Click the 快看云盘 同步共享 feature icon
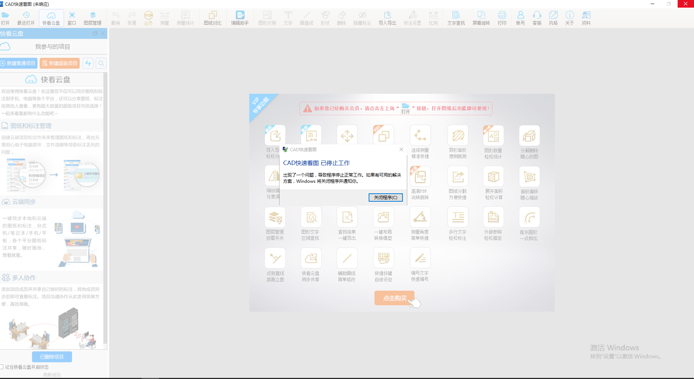The width and height of the screenshot is (694, 379). tap(311, 258)
